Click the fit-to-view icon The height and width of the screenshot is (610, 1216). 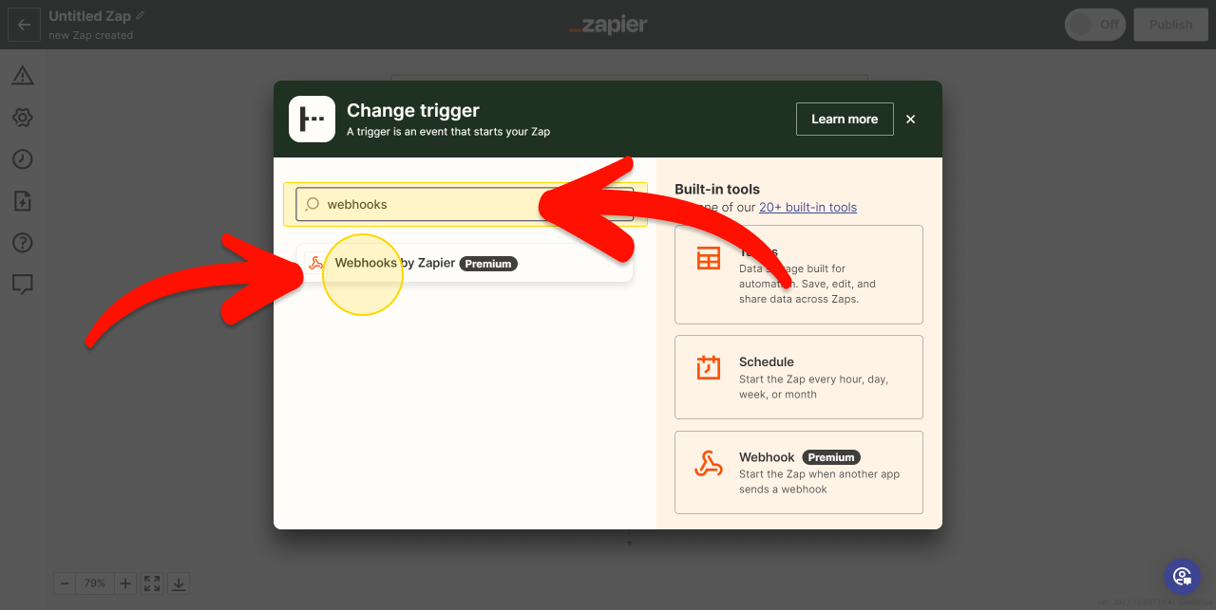click(152, 583)
